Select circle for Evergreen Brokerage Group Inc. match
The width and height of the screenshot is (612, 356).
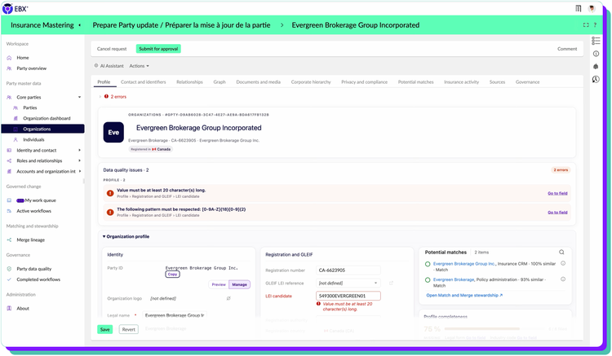pos(428,264)
